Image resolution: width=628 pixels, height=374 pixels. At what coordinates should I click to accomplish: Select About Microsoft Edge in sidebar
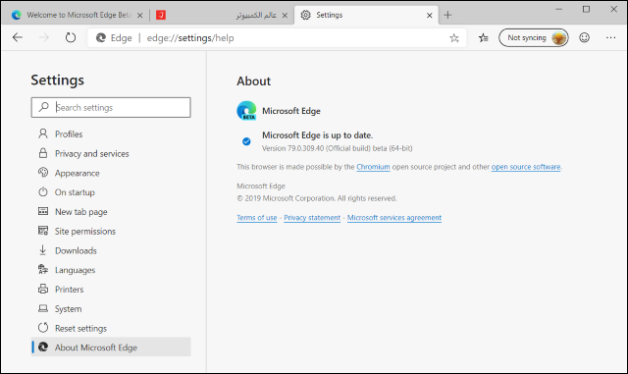pos(111,347)
